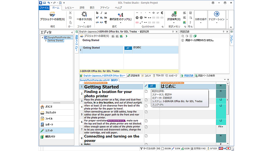This screenshot has width=273, height=151.
Task: Pin the 翻訳結果 panel
Action: click(173, 32)
